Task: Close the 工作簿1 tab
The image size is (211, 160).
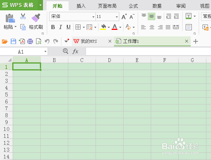Action: coord(186,41)
